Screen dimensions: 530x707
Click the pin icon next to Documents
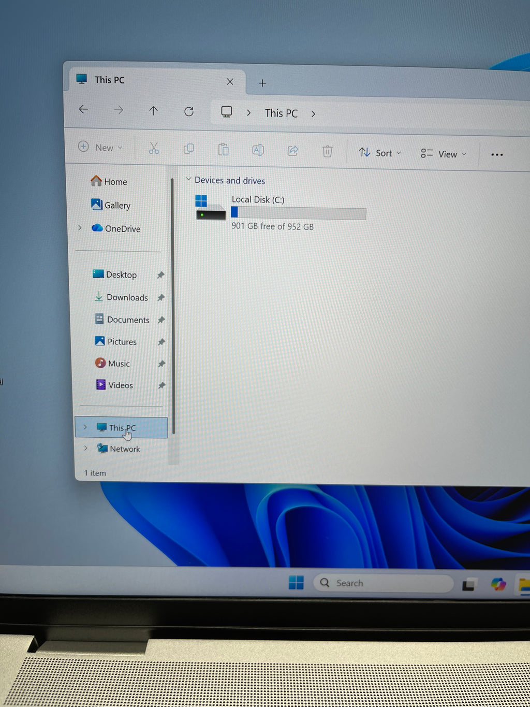pyautogui.click(x=161, y=320)
